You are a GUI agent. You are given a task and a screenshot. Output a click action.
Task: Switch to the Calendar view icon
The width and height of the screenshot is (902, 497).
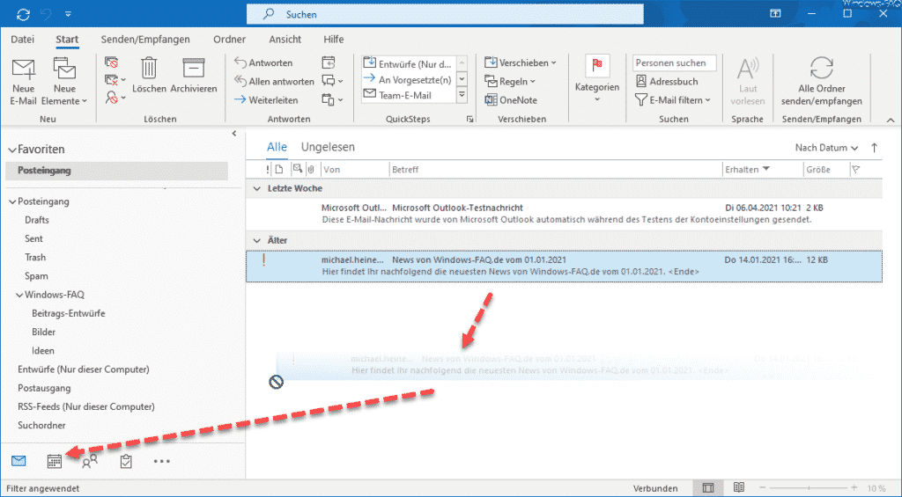point(55,461)
